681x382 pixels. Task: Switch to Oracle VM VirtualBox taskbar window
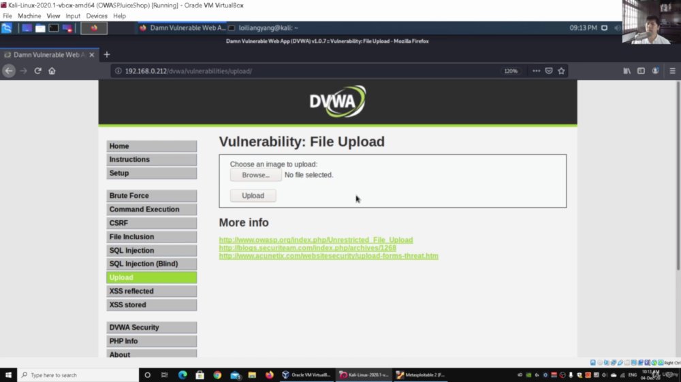tap(306, 375)
